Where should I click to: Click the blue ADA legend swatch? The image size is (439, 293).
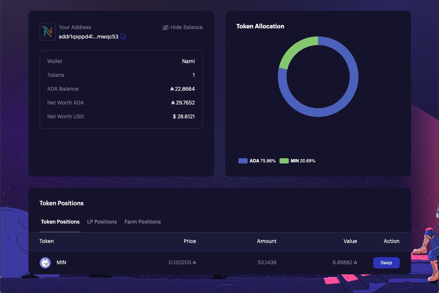(243, 161)
